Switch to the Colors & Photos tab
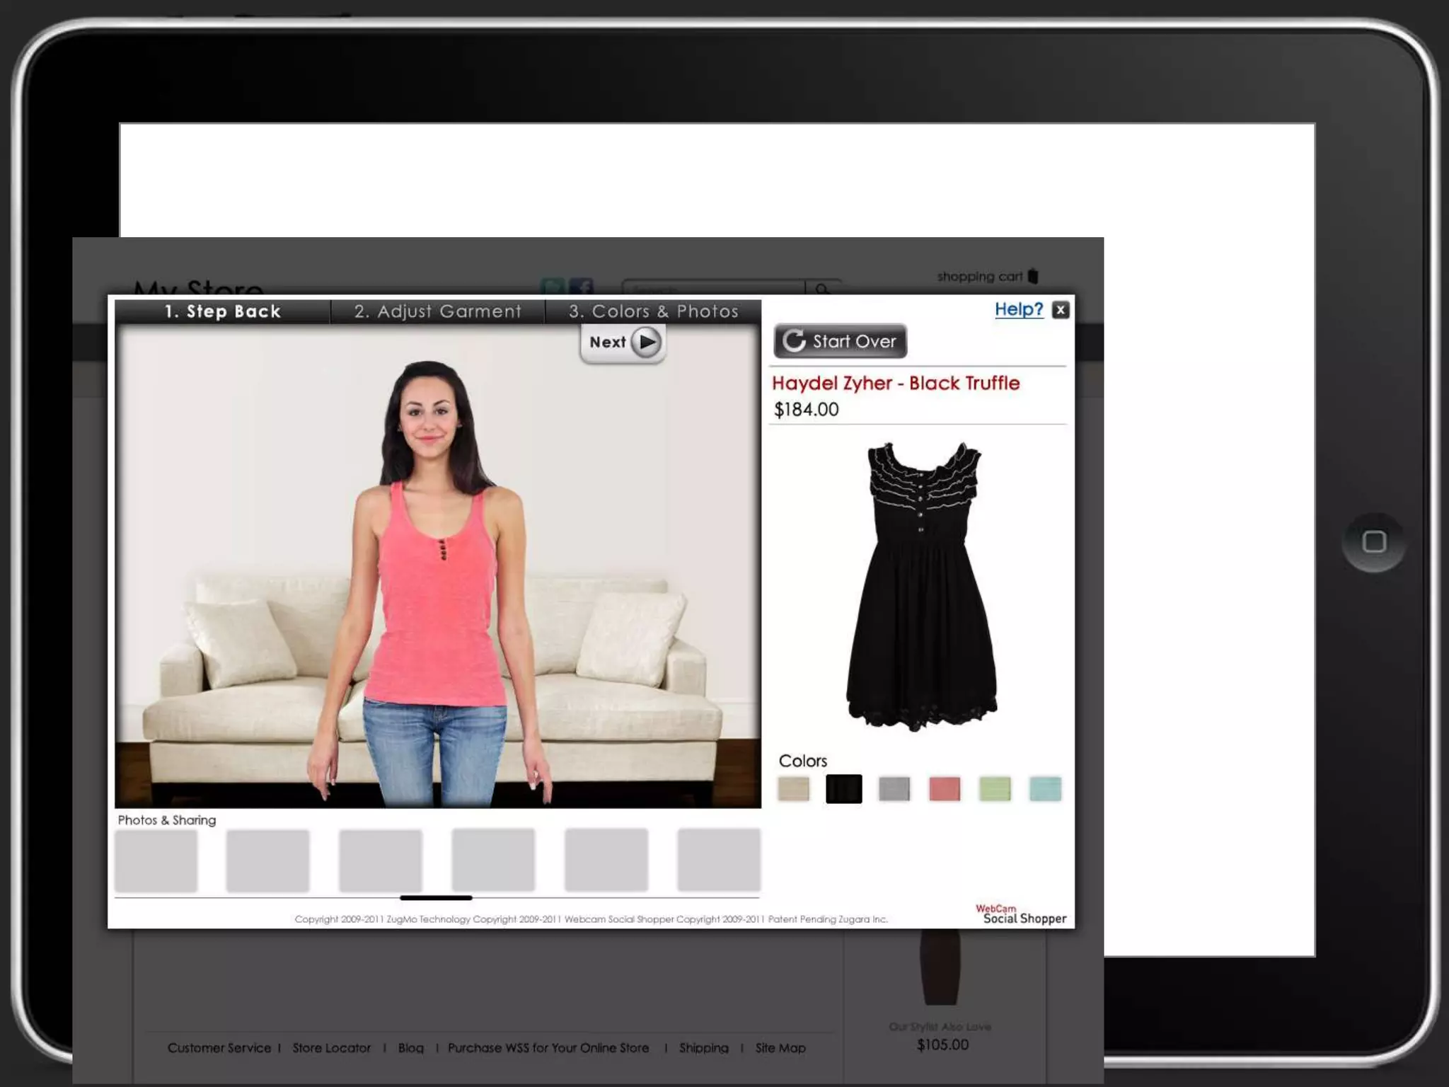Screen dimensions: 1449x1087 (x=653, y=311)
